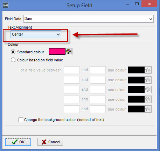Minimize the Setup Field dialog
Screen dimensions: 160x151
click(127, 5)
